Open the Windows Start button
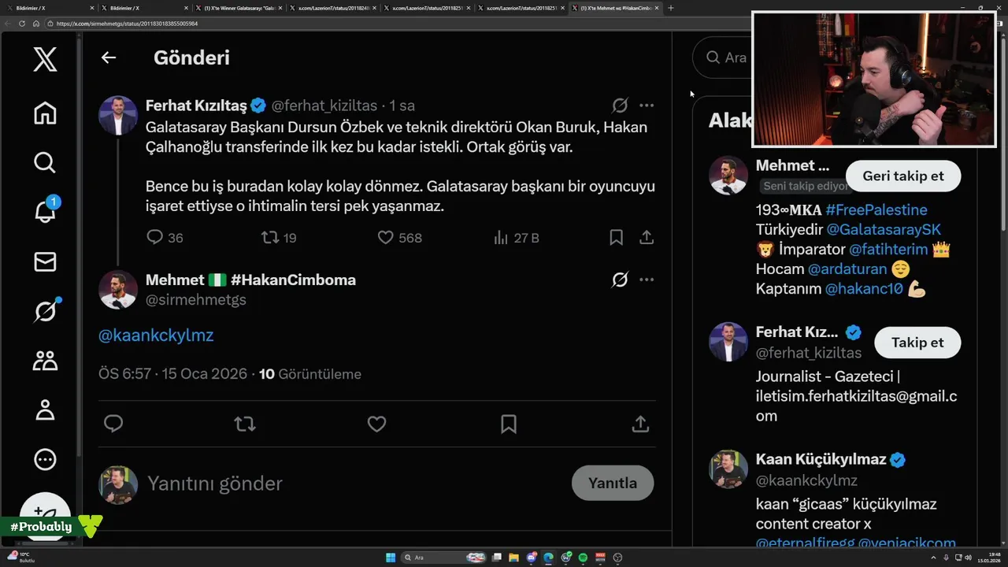This screenshot has height=567, width=1008. (391, 558)
